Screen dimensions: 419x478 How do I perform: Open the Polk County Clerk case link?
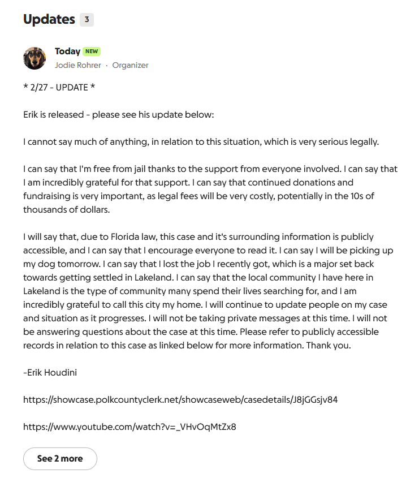(180, 399)
